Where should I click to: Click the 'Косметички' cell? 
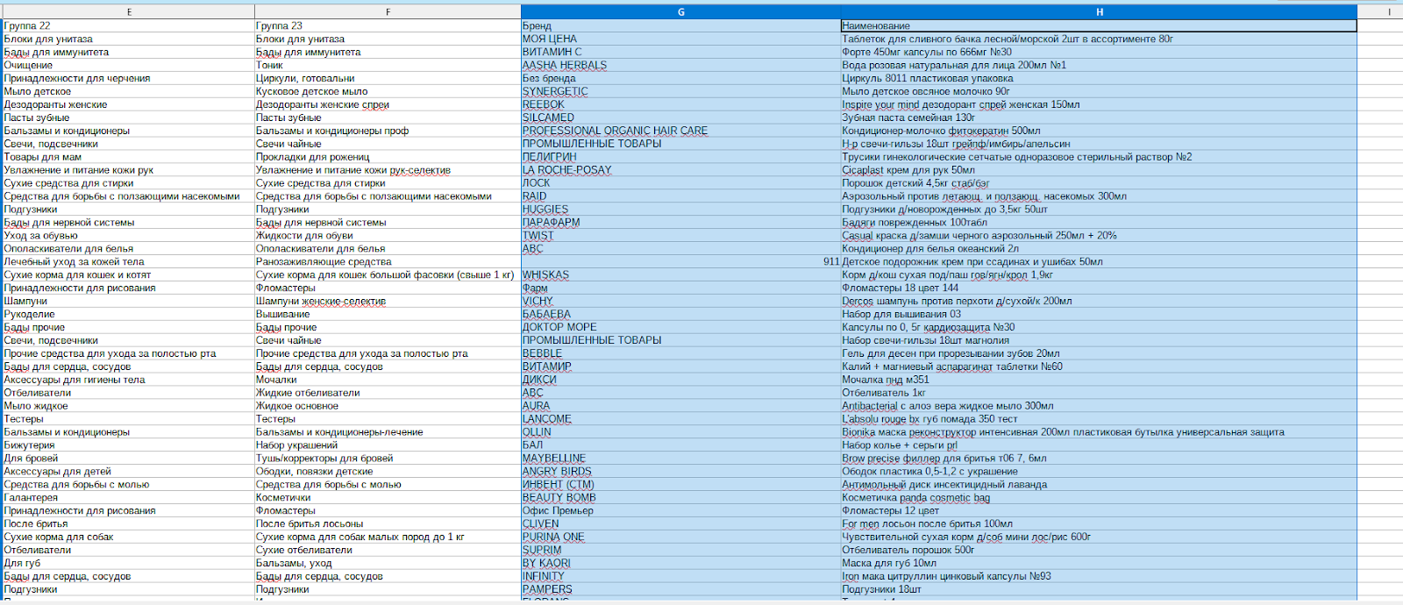click(388, 497)
